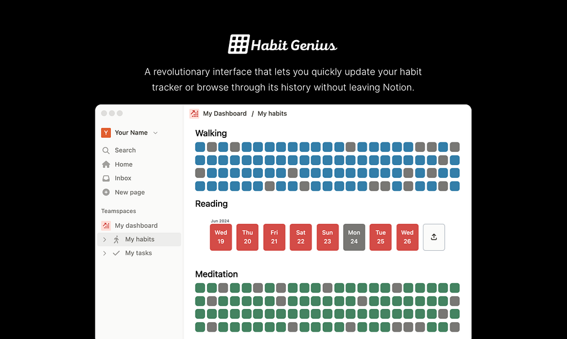Click the share/export icon next to the Reading dates

[x=434, y=237]
